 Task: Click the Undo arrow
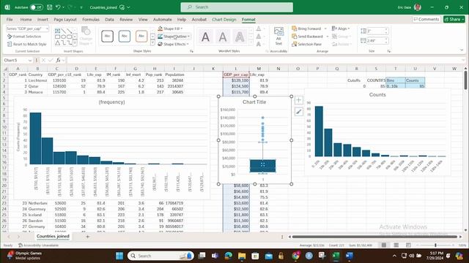pos(58,7)
